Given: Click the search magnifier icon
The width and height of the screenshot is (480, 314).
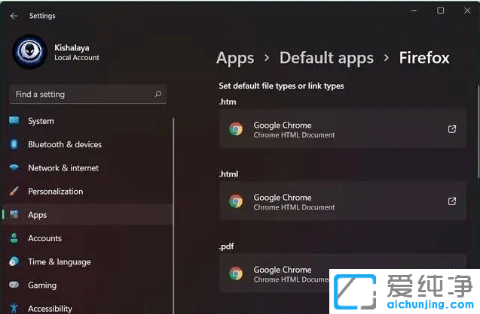Looking at the screenshot, I should coord(158,94).
